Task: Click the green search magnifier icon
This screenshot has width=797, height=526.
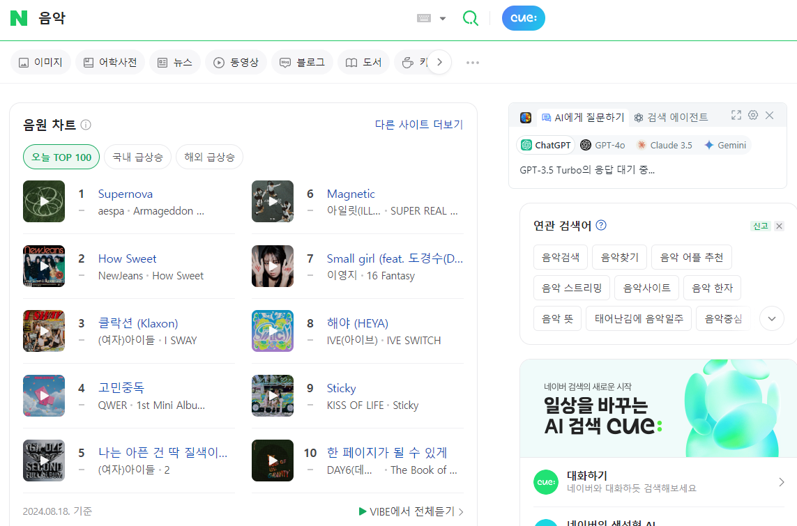Action: tap(470, 18)
